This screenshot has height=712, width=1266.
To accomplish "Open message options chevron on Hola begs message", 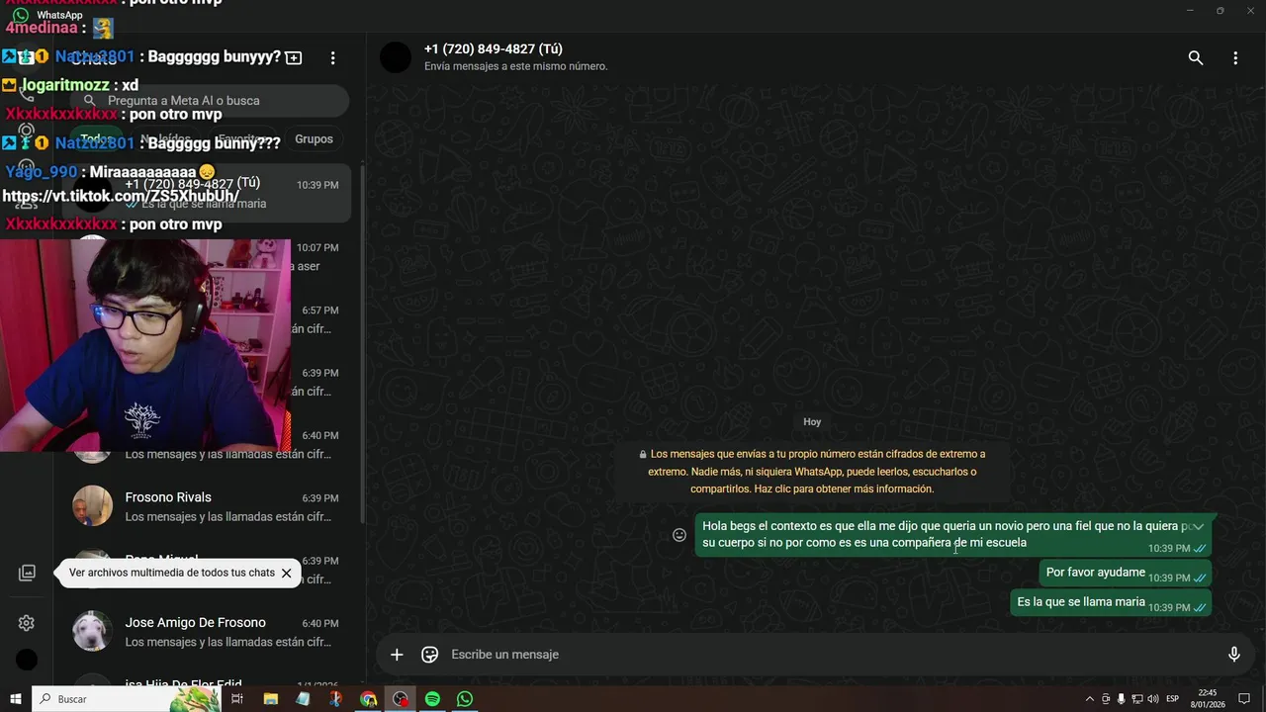I will pyautogui.click(x=1198, y=527).
